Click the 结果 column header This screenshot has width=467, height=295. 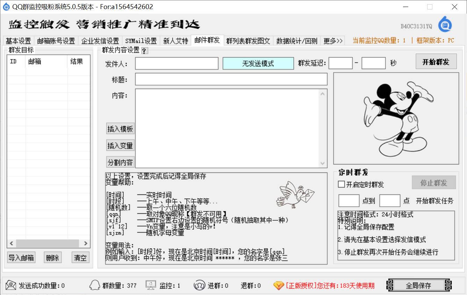pos(79,61)
